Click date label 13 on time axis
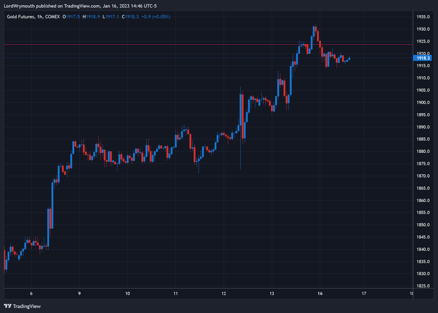Image resolution: width=438 pixels, height=313 pixels. (x=272, y=293)
